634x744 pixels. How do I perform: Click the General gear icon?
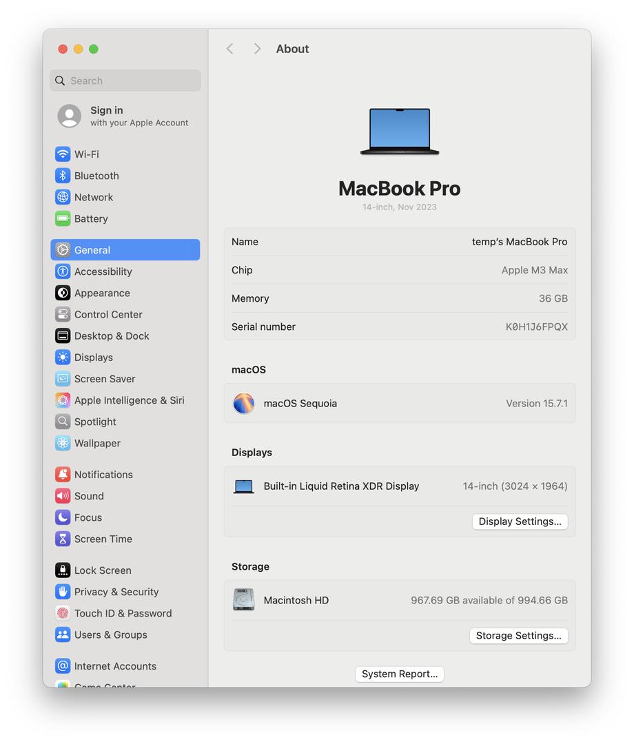coord(63,250)
